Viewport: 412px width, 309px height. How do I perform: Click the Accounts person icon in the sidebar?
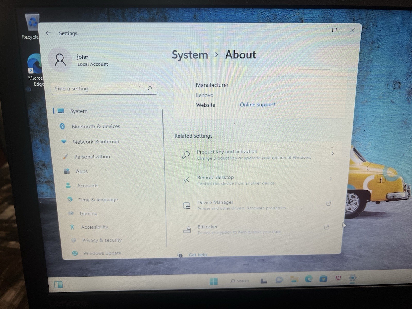pyautogui.click(x=68, y=185)
